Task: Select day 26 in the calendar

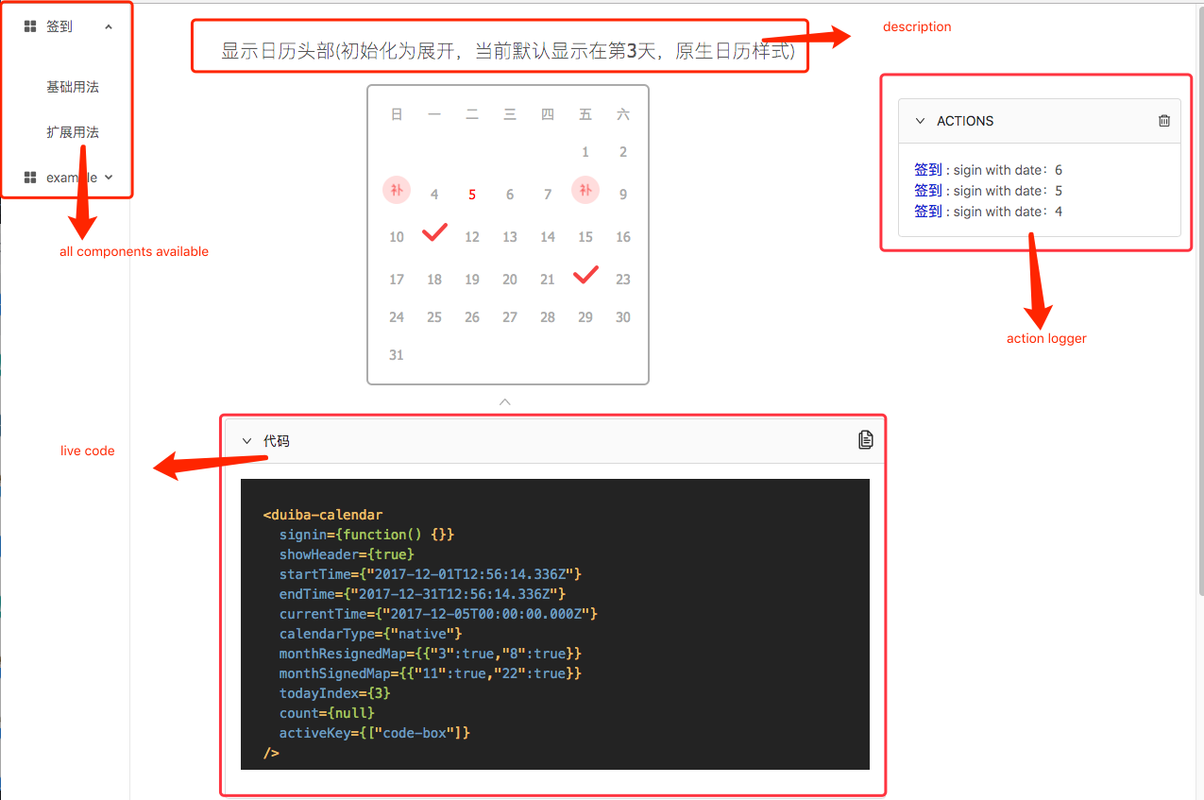Action: [x=472, y=317]
